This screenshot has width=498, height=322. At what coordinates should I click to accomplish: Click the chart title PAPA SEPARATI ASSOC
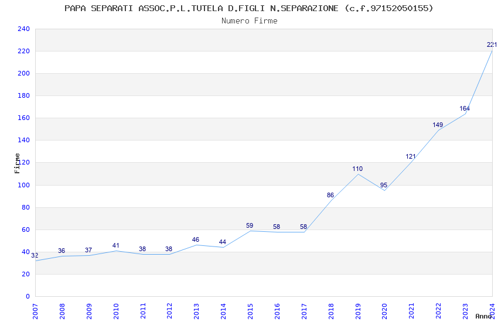tap(249, 8)
